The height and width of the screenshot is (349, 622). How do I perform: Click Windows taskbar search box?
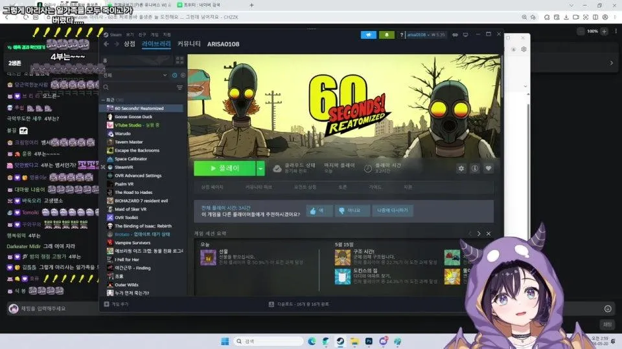268,341
